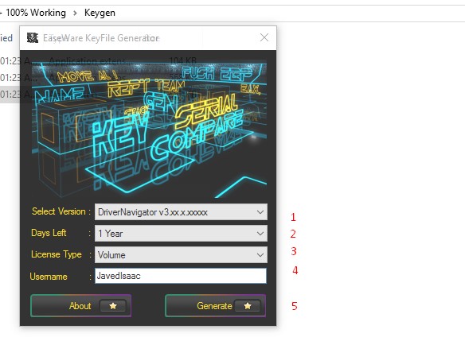
Task: Click the neon keygen banner image
Action: (x=149, y=130)
